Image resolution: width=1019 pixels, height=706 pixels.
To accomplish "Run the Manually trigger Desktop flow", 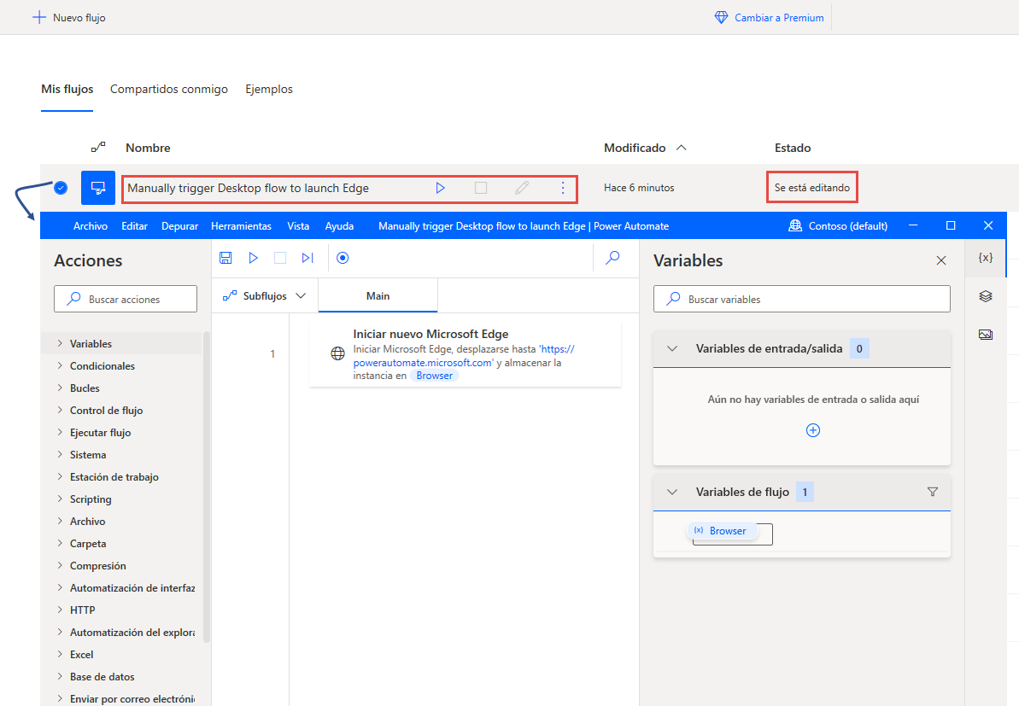I will (x=441, y=188).
